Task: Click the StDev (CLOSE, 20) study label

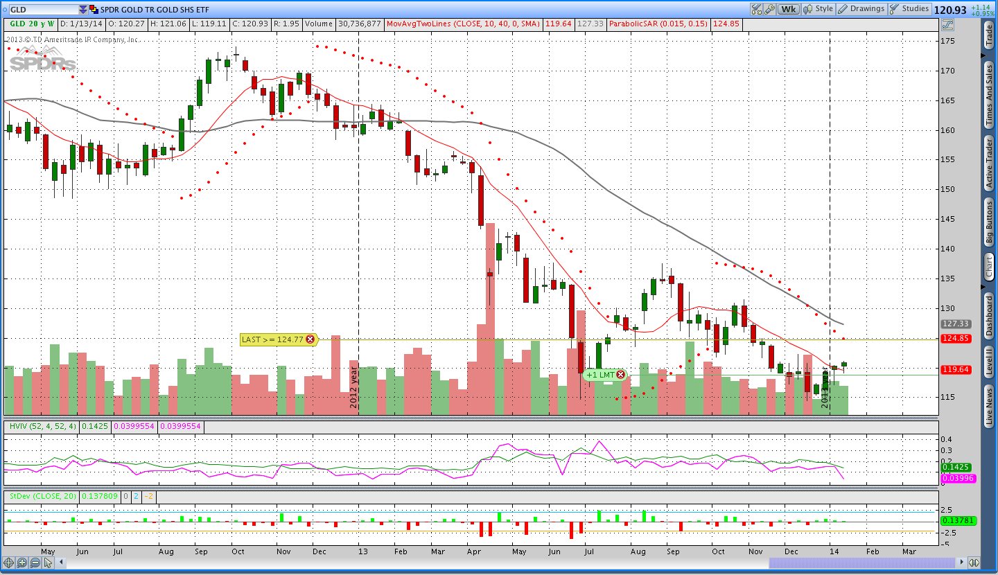Action: click(x=43, y=496)
